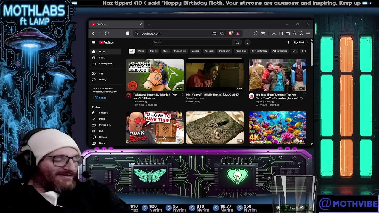Open the YouTube guide hamburger menu
Screen dimensions: 379x213
(x=94, y=42)
